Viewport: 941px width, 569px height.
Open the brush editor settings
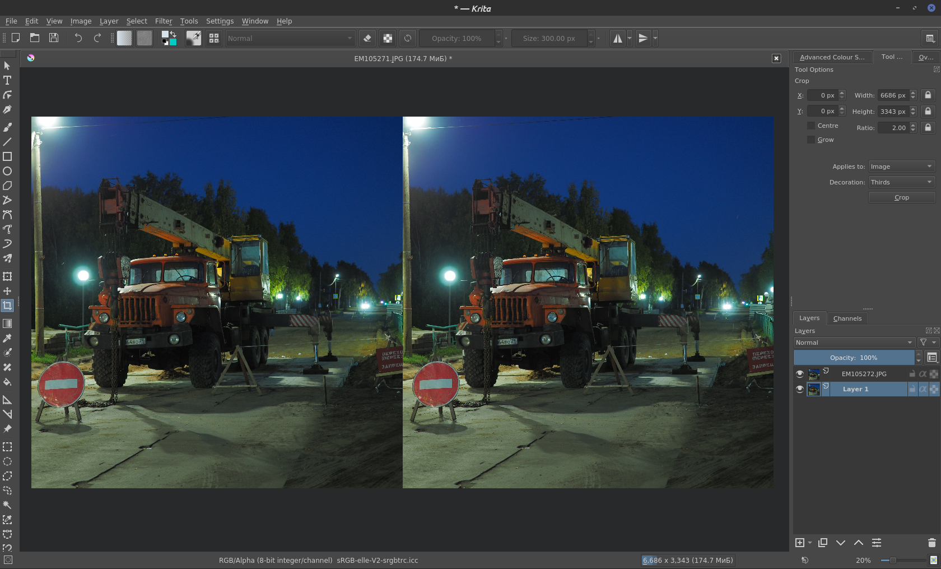tap(194, 38)
